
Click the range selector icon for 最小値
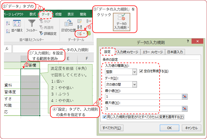click(185, 97)
